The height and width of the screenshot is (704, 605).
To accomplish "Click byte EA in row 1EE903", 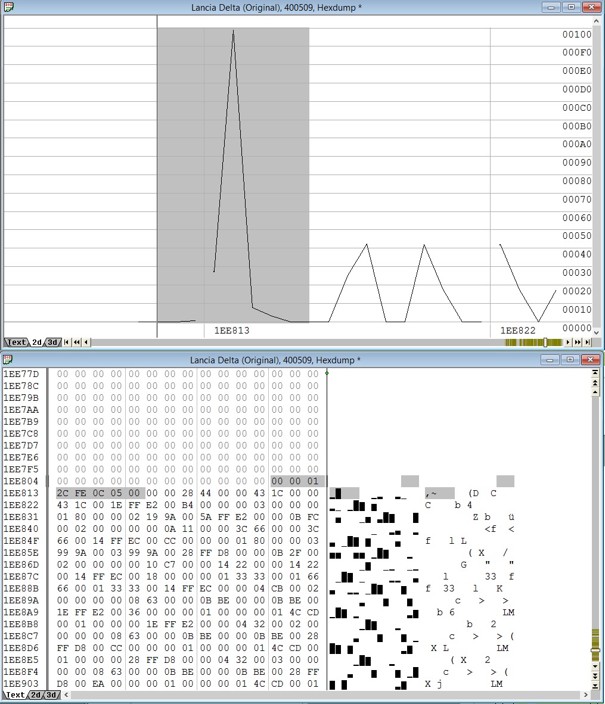I will click(x=98, y=684).
